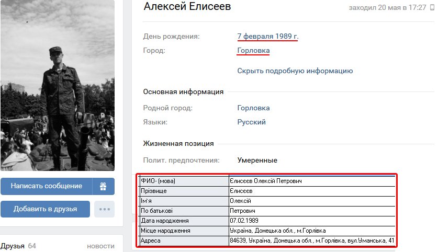The width and height of the screenshot is (438, 252).
Task: Open city link 'Горловка' under Город
Action: coord(253,51)
